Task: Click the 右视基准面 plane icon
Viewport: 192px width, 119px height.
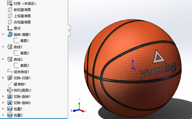Action: (10, 22)
